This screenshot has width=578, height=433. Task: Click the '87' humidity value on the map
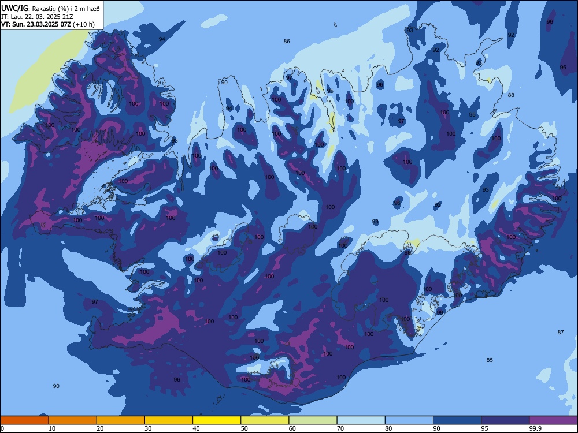[x=561, y=333]
